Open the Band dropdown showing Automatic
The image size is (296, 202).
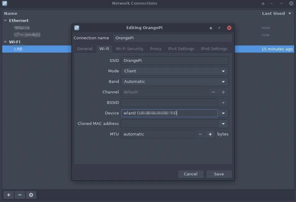tap(175, 82)
